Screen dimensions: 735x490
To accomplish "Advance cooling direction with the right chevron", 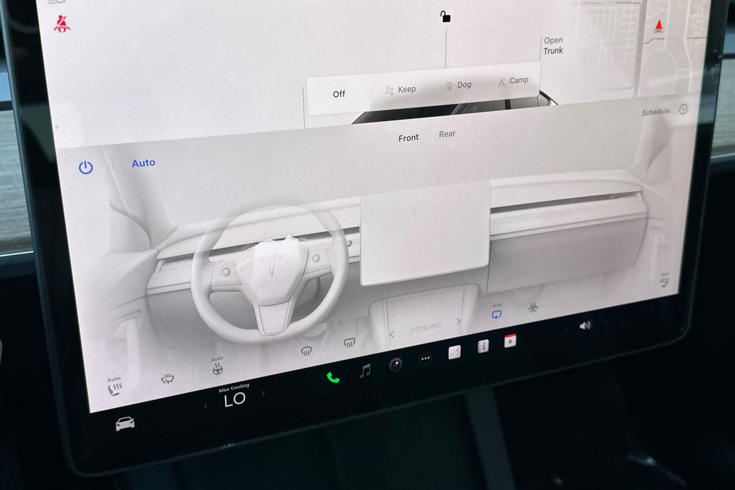I will tap(459, 321).
